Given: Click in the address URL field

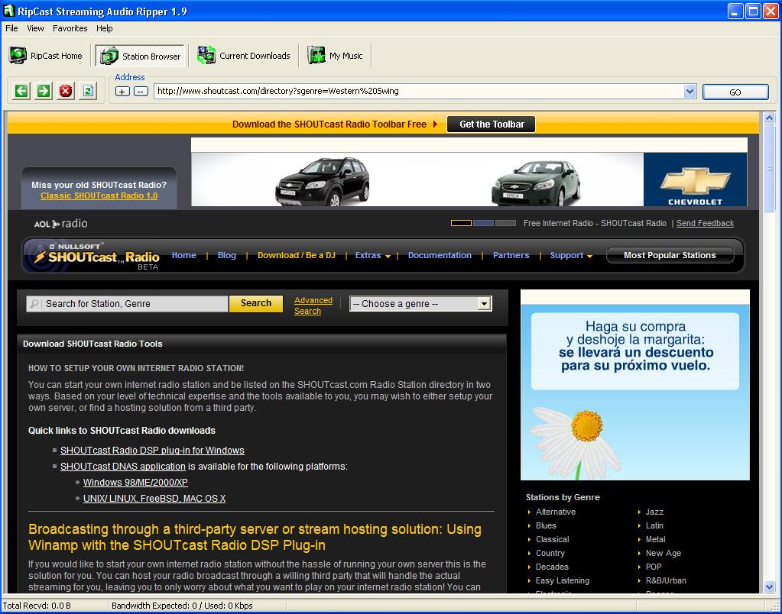Looking at the screenshot, I should coord(418,91).
